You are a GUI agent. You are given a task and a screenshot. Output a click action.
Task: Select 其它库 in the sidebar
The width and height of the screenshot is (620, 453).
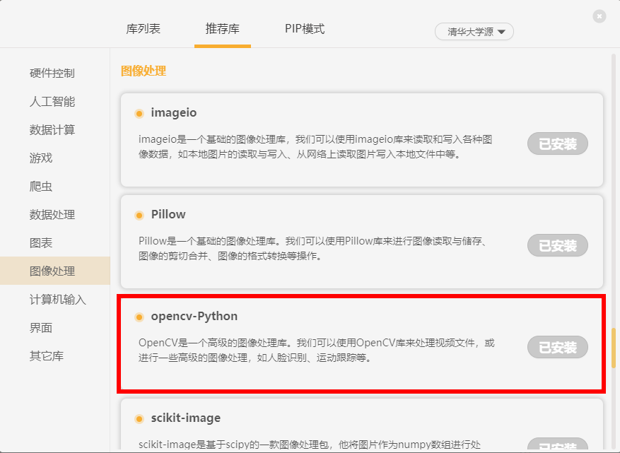(x=47, y=355)
